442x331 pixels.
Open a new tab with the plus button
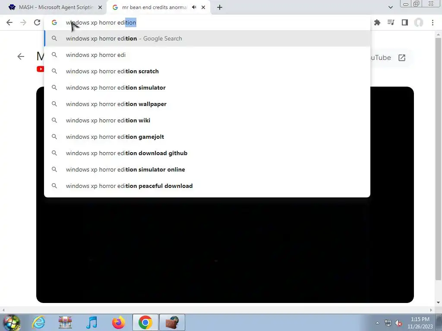(x=220, y=7)
